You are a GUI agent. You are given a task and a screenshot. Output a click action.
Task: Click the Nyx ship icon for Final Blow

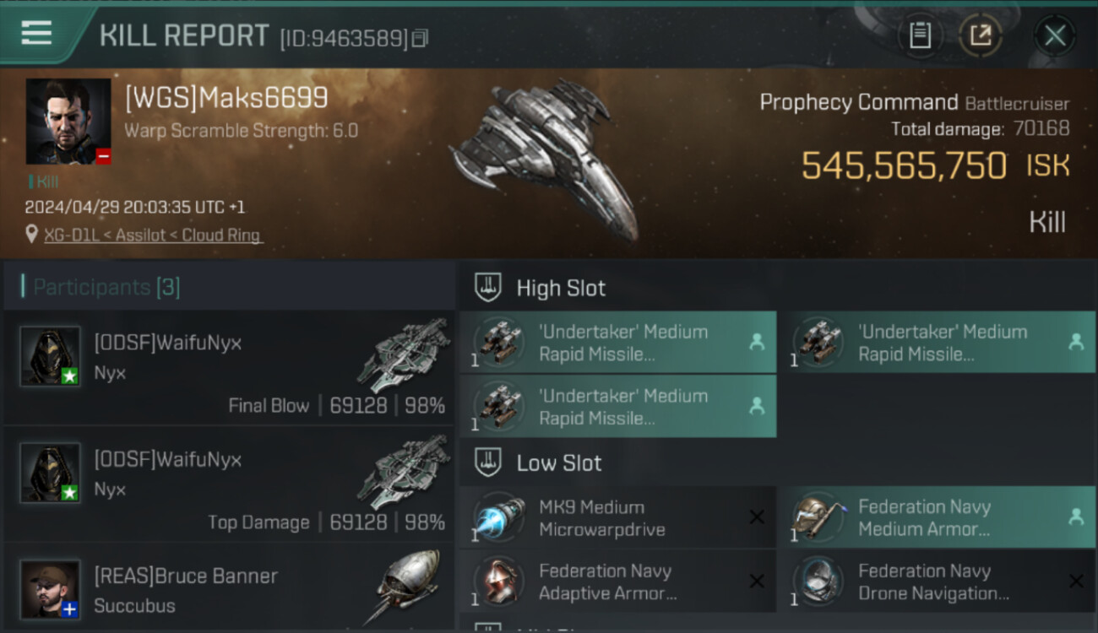point(403,355)
